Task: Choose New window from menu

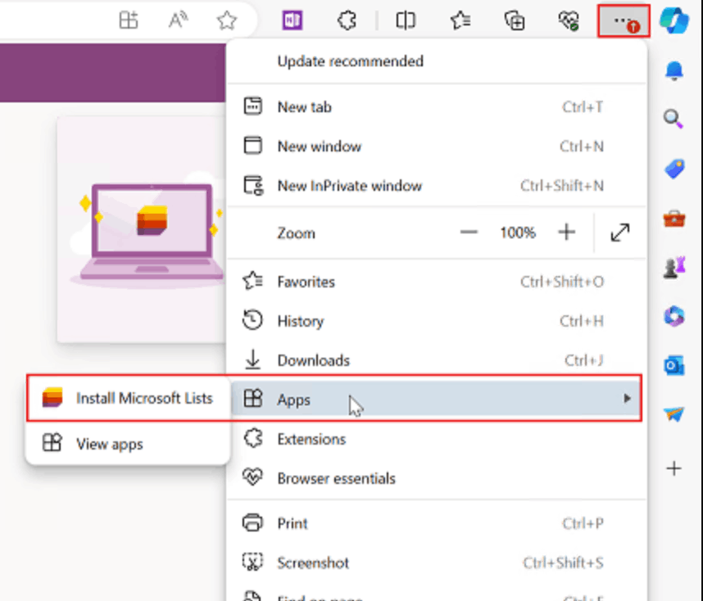Action: click(437, 147)
